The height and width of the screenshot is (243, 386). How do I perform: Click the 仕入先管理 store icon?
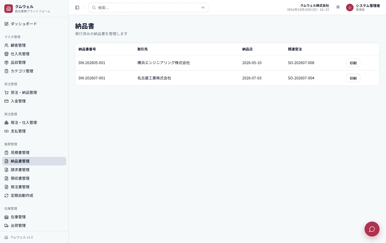[6, 54]
